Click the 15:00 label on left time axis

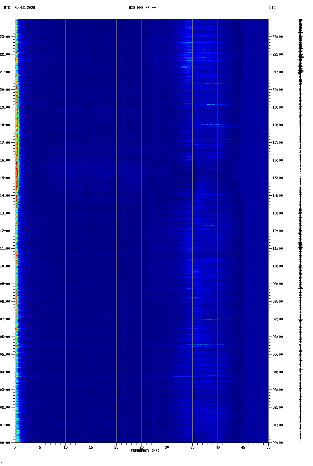(x=5, y=178)
